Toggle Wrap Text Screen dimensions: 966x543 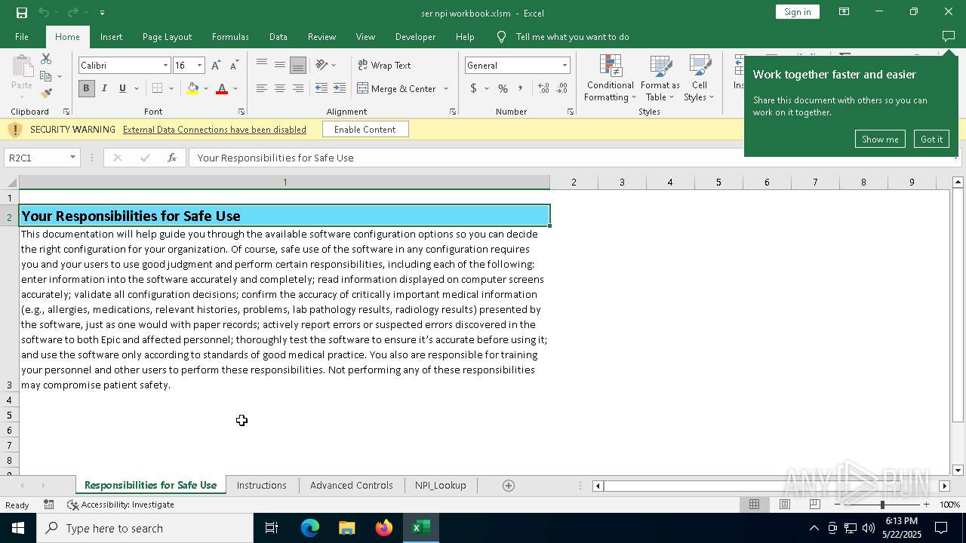pyautogui.click(x=384, y=65)
